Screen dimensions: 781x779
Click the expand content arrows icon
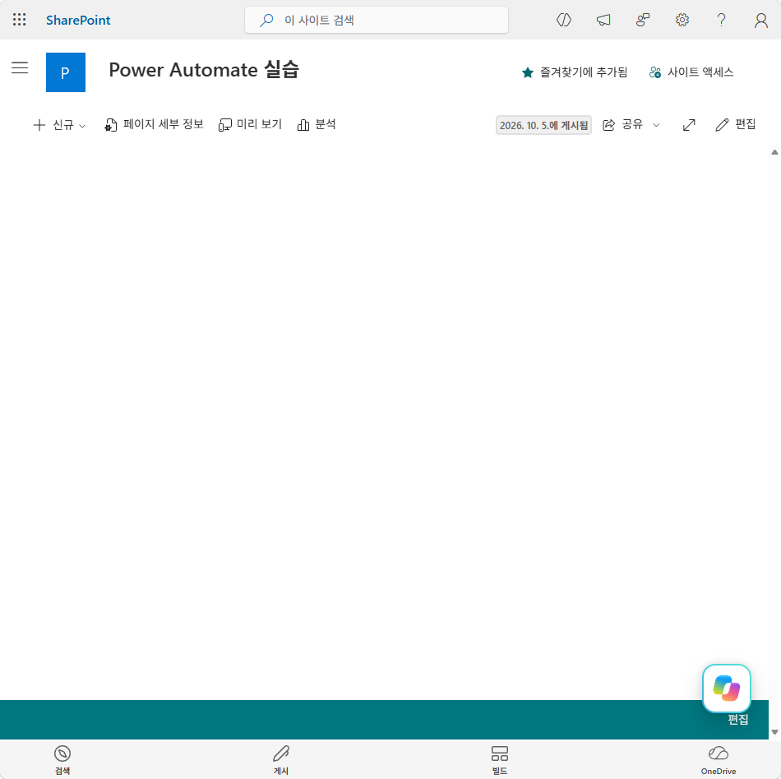[x=689, y=124]
